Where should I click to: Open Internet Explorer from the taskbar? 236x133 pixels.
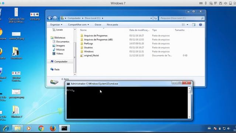point(6,128)
